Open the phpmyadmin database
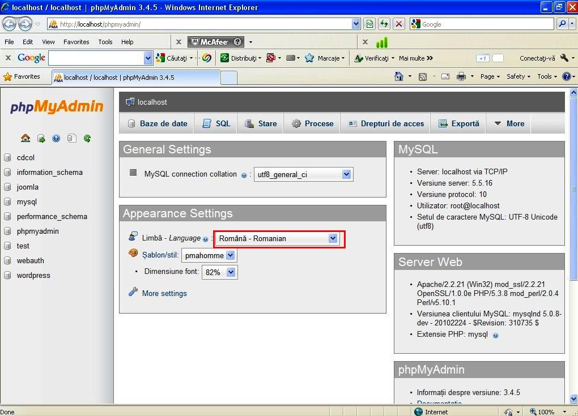 (x=37, y=231)
